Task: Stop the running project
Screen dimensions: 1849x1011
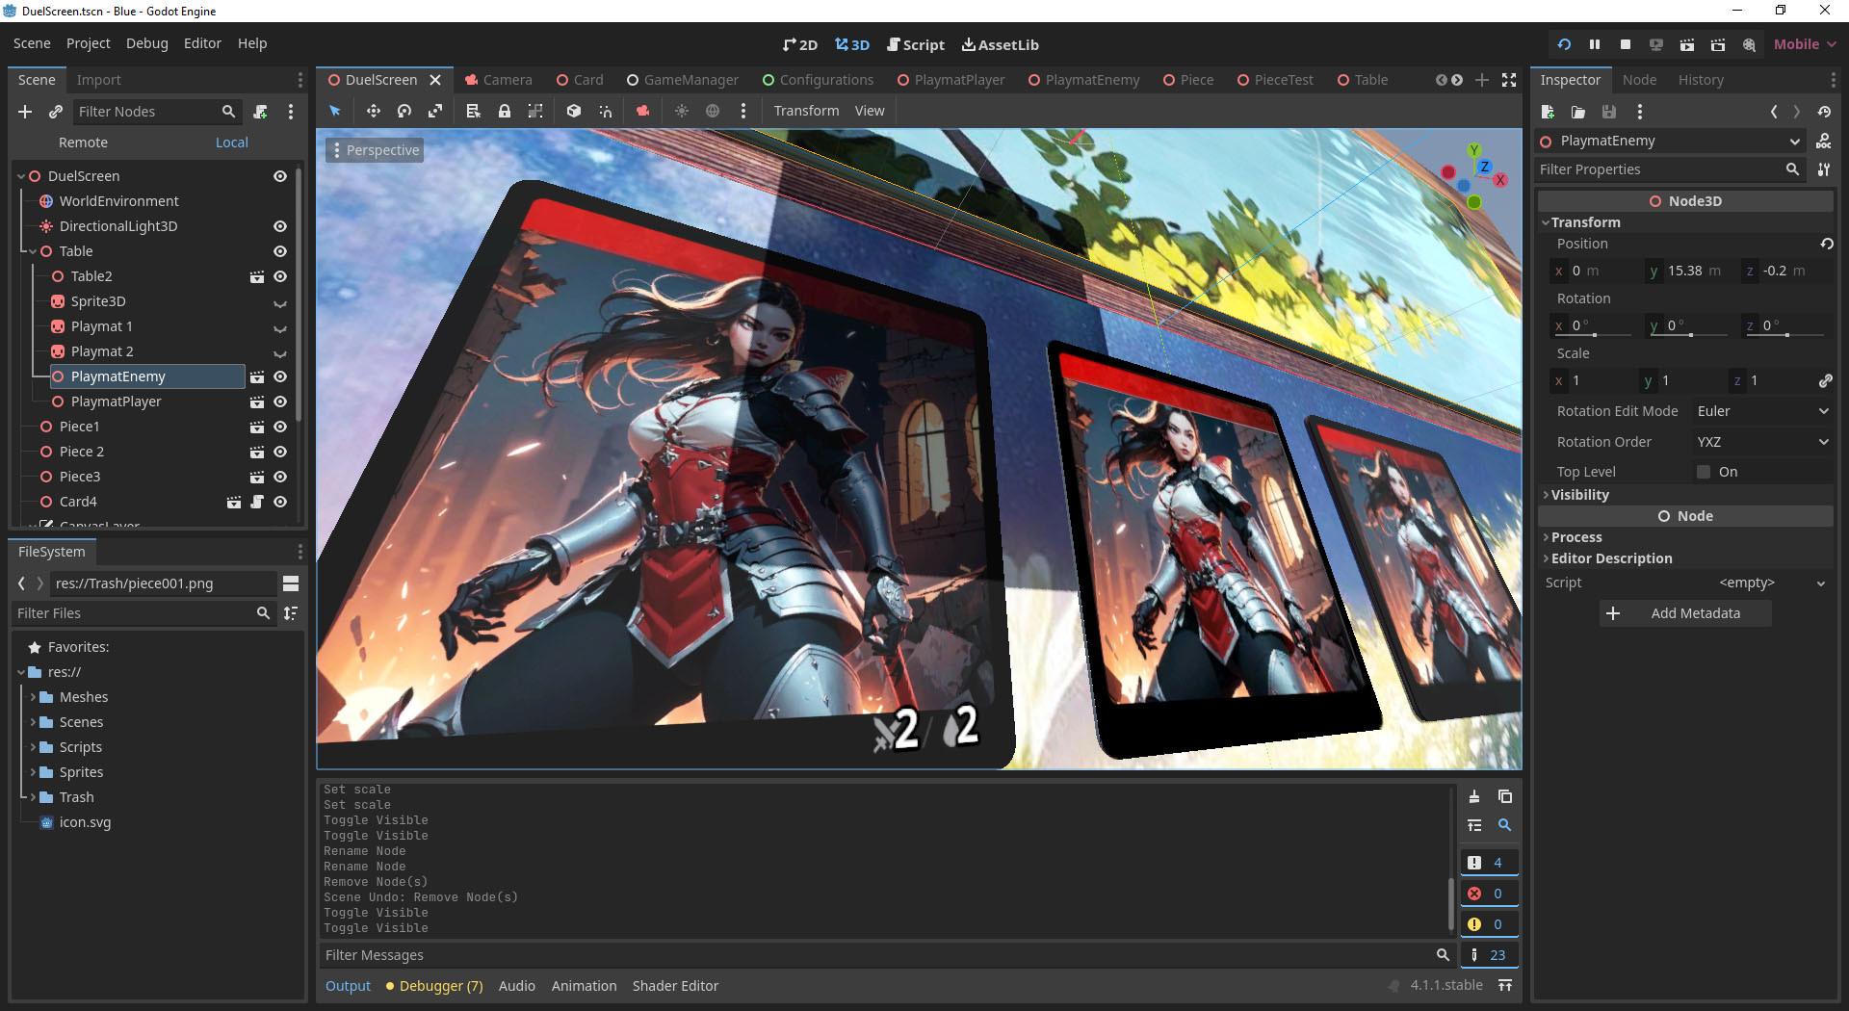Action: [1626, 44]
